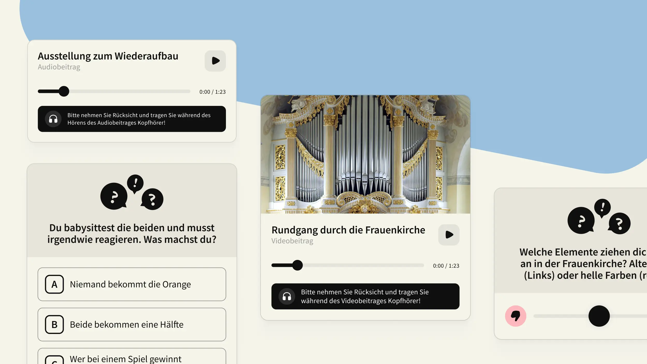Click the pink thumbs-down icon
This screenshot has width=647, height=364.
516,316
